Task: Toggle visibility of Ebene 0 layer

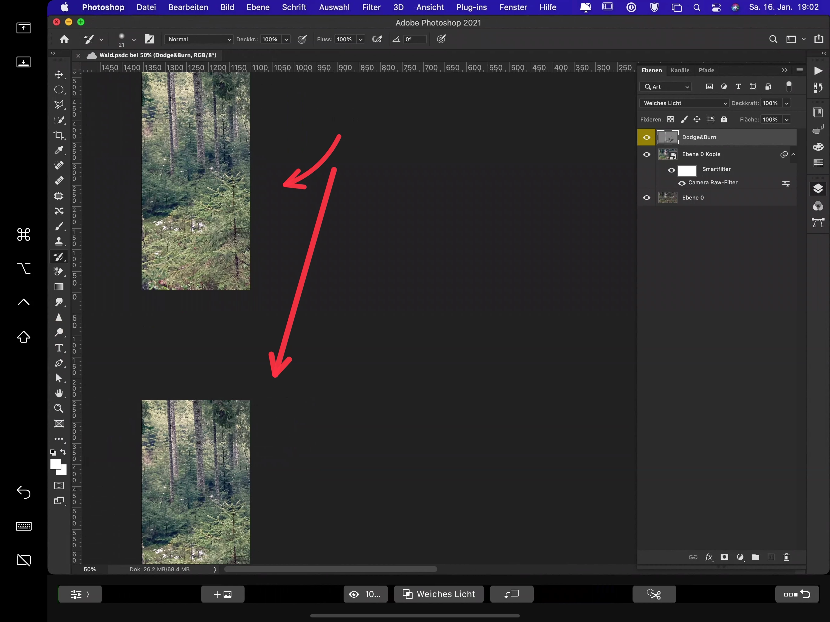Action: coord(646,198)
